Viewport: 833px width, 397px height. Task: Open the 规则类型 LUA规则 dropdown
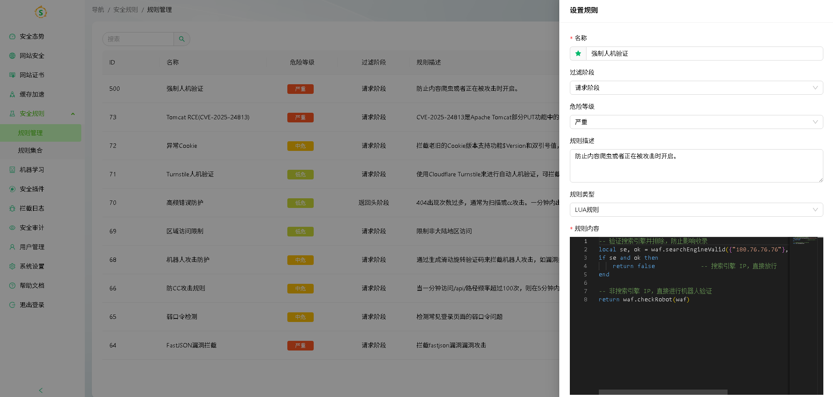695,210
